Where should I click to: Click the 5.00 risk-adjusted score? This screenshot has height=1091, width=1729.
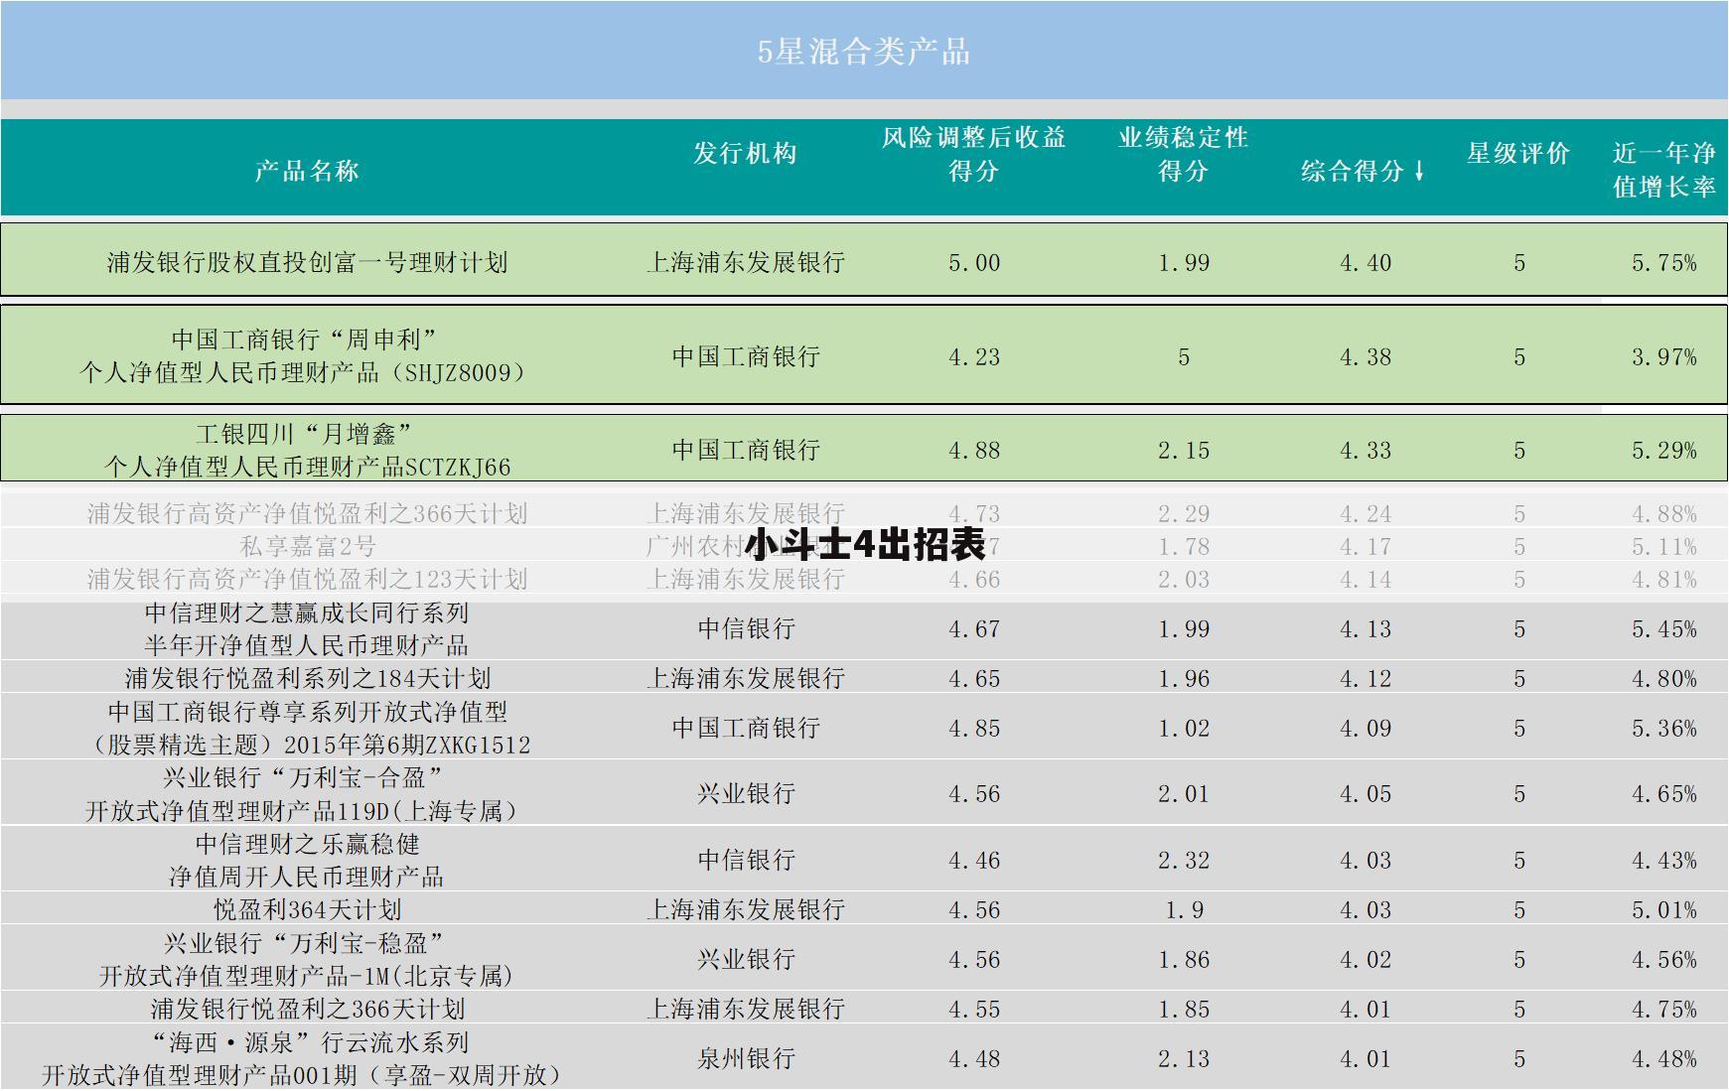click(x=974, y=263)
